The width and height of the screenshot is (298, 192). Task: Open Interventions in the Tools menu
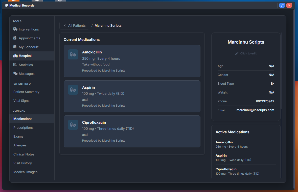tap(32, 29)
